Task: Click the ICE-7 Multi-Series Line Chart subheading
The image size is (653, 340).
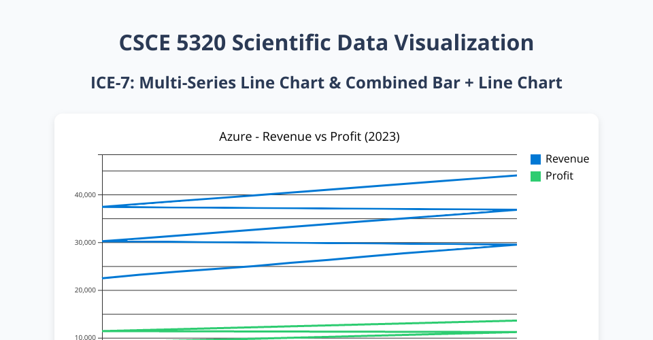Action: coord(326,83)
